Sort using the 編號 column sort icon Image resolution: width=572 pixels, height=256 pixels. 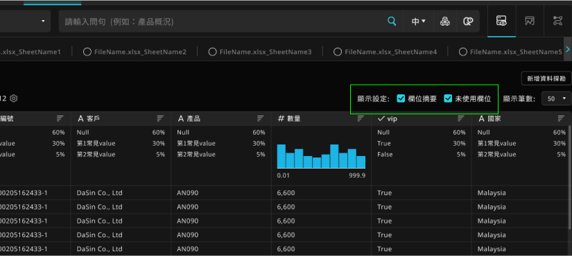(60, 119)
